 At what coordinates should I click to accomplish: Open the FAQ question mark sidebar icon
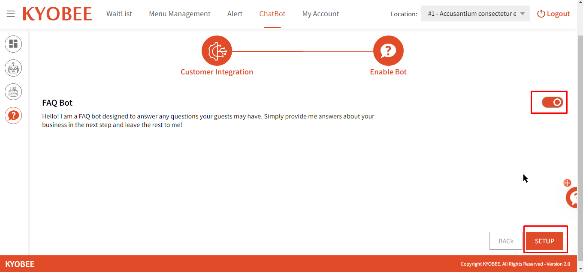point(13,115)
